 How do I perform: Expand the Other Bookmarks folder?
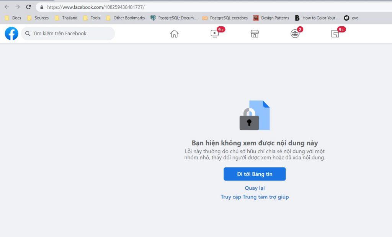point(126,18)
